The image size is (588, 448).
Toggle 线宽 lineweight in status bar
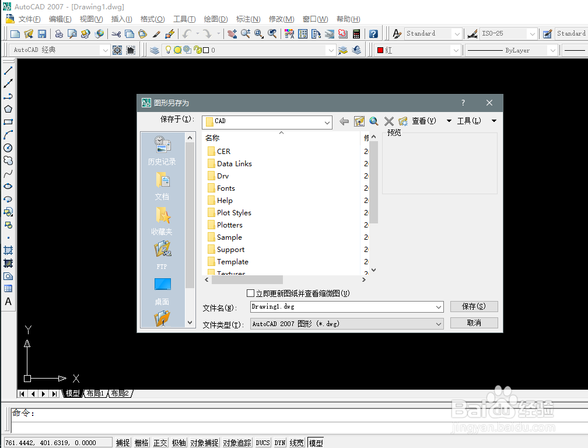(296, 443)
